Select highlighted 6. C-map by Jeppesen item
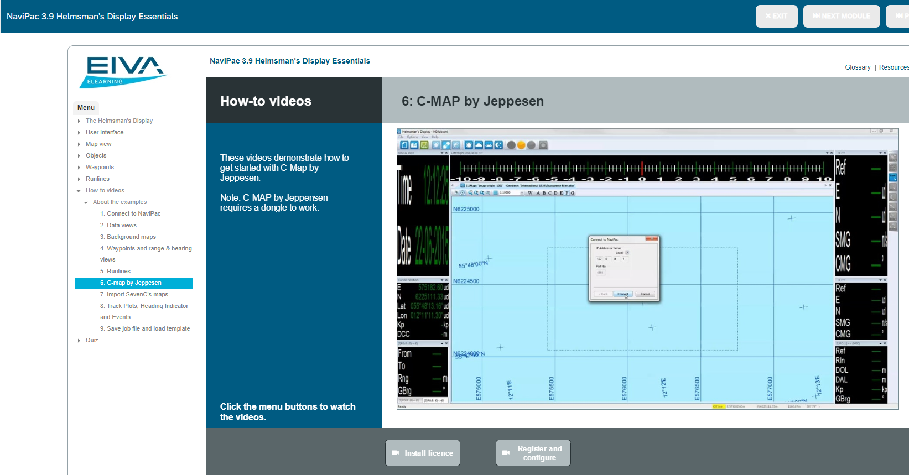This screenshot has width=909, height=475. 134,283
